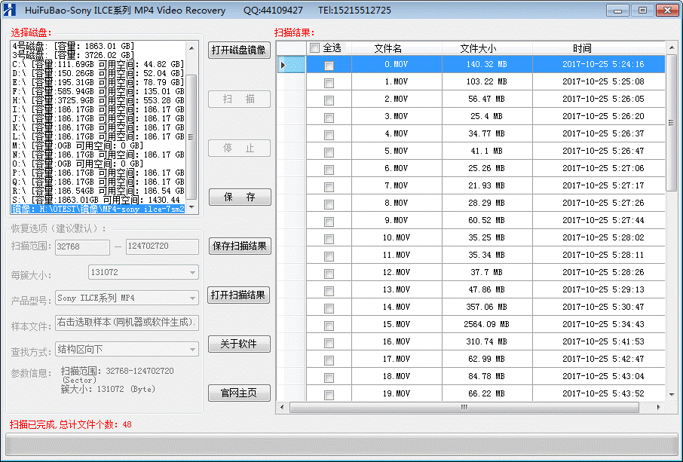Open the 关于软件 about dialog
Image resolution: width=683 pixels, height=462 pixels.
pyautogui.click(x=239, y=344)
